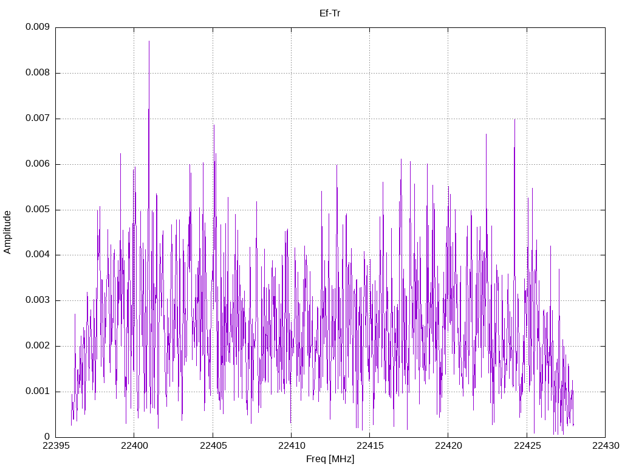Click the y-axis tick label 0.006
Image resolution: width=622 pixels, height=467 pixels.
click(38, 164)
